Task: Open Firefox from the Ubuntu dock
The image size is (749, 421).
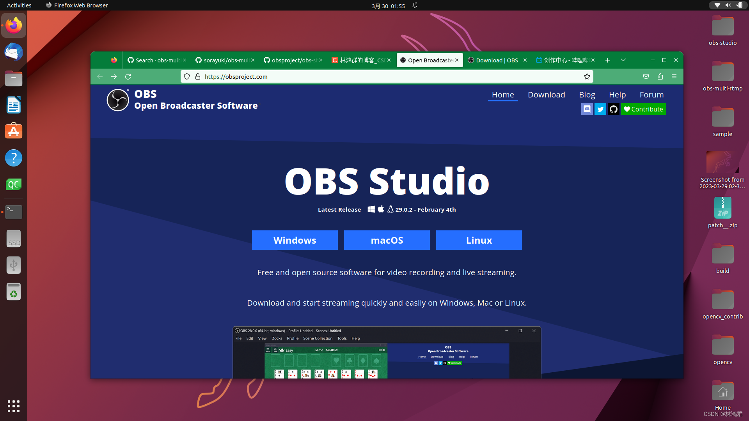Action: coord(14,25)
